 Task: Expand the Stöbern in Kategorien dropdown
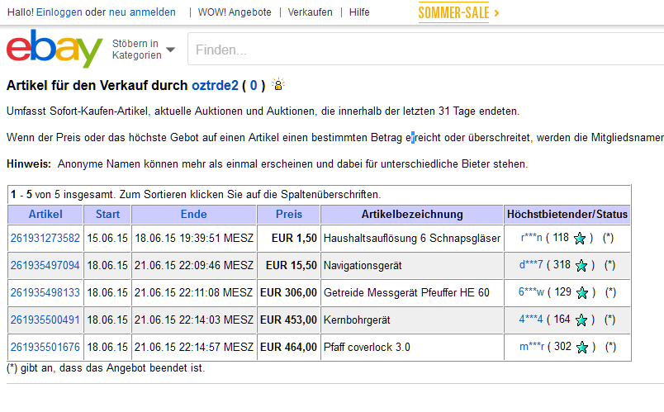tap(144, 50)
